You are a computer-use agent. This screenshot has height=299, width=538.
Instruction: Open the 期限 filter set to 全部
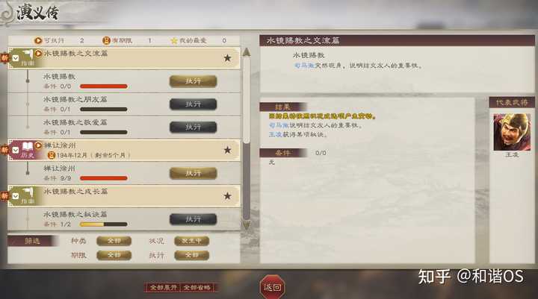114,255
